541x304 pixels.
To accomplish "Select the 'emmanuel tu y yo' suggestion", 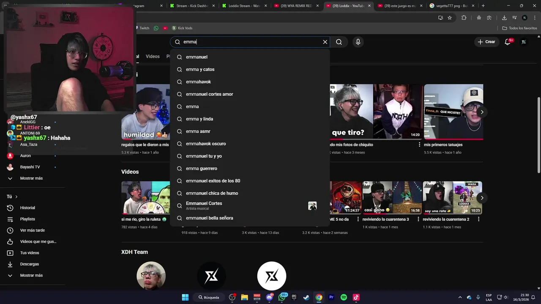I will tap(250, 156).
